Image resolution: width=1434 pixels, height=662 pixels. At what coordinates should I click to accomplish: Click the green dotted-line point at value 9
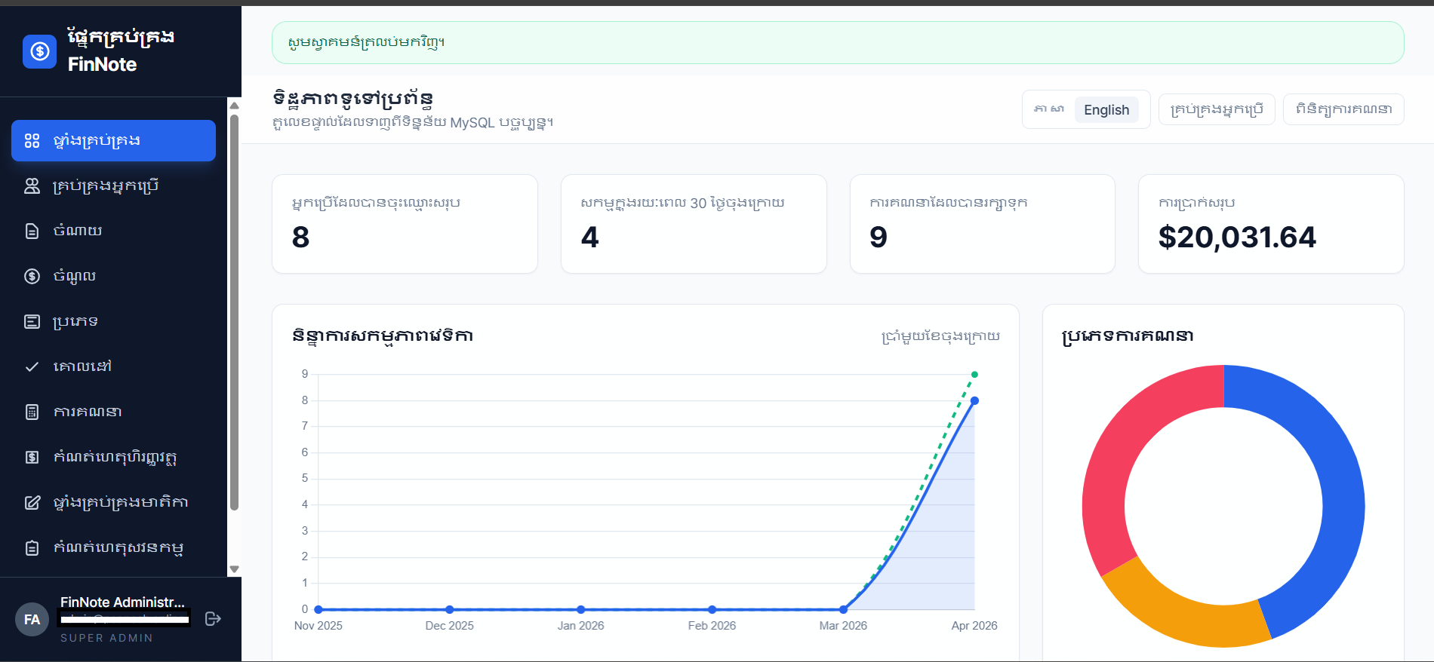[x=974, y=375]
